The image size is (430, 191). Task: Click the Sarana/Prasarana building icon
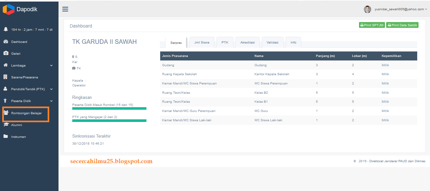(5, 77)
